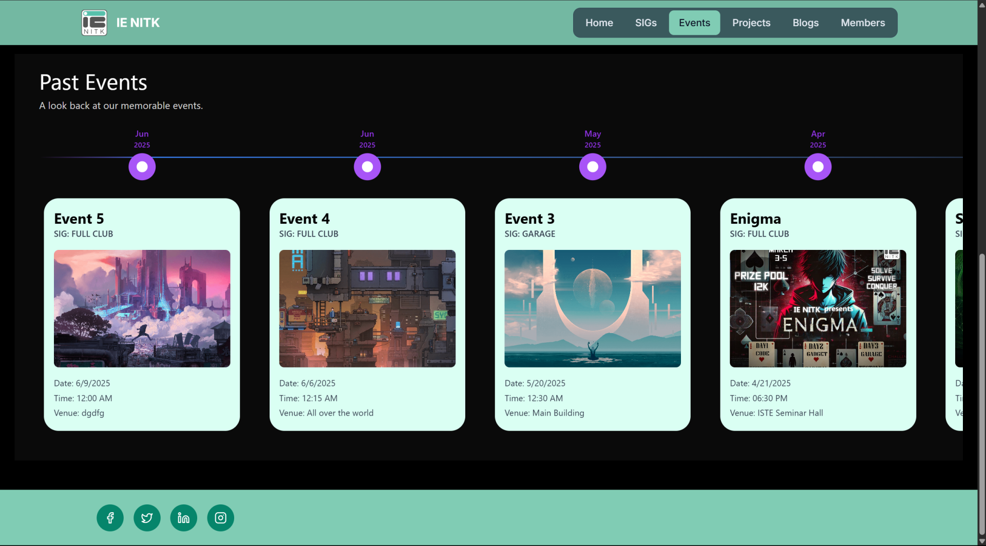This screenshot has width=986, height=546.
Task: Click the Event 4 card title
Action: (x=305, y=219)
